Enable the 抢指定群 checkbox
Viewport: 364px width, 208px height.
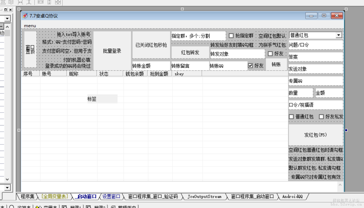point(231,36)
